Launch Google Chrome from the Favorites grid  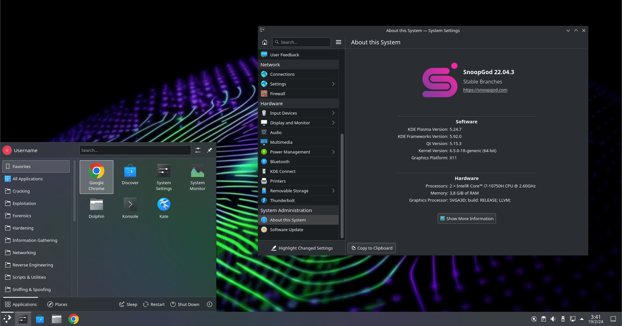(x=97, y=177)
